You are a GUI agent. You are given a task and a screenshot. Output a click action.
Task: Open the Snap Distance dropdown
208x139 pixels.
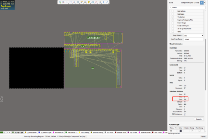pos(194,36)
